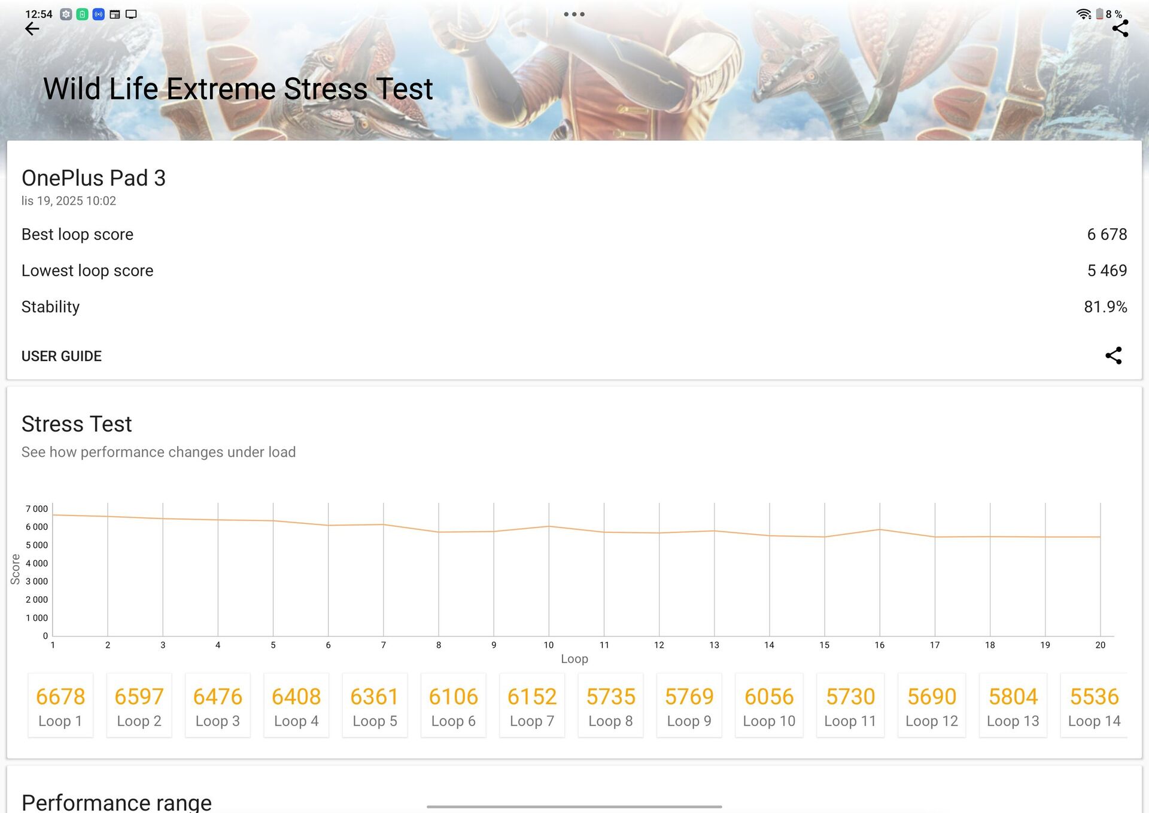1149x813 pixels.
Task: Tap the blue hotspot notification icon
Action: click(x=99, y=14)
